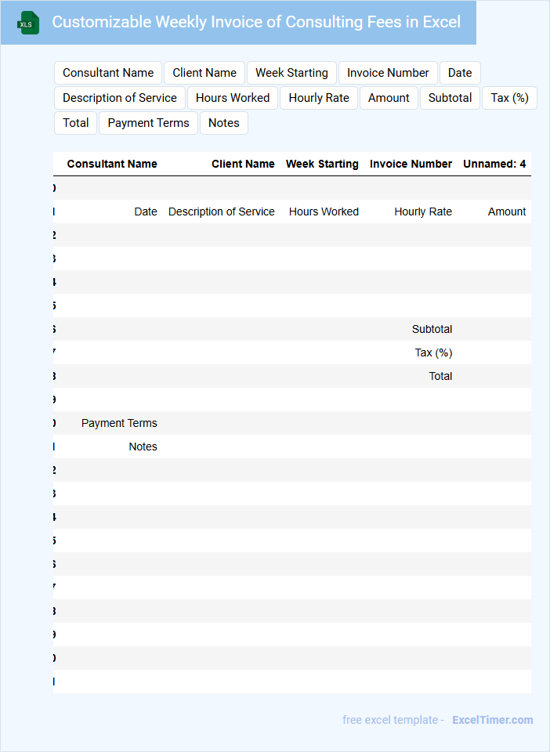Viewport: 550px width, 752px height.
Task: Click the Consultant Name column header
Action: click(x=112, y=164)
